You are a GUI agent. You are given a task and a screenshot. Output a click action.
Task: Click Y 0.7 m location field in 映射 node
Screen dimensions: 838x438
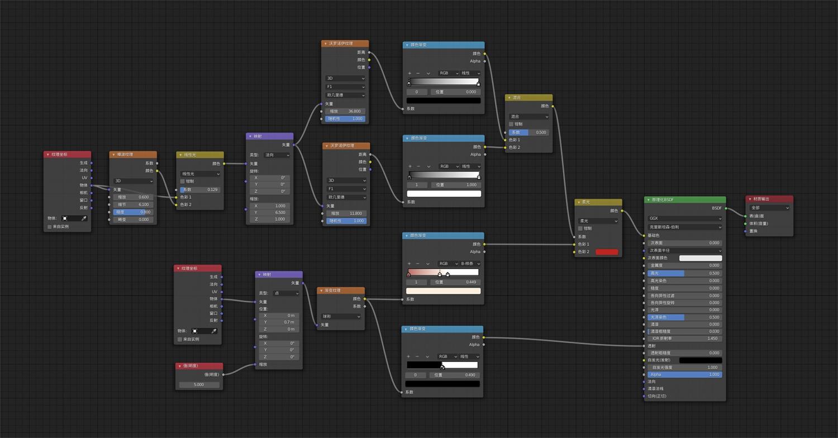tap(278, 322)
